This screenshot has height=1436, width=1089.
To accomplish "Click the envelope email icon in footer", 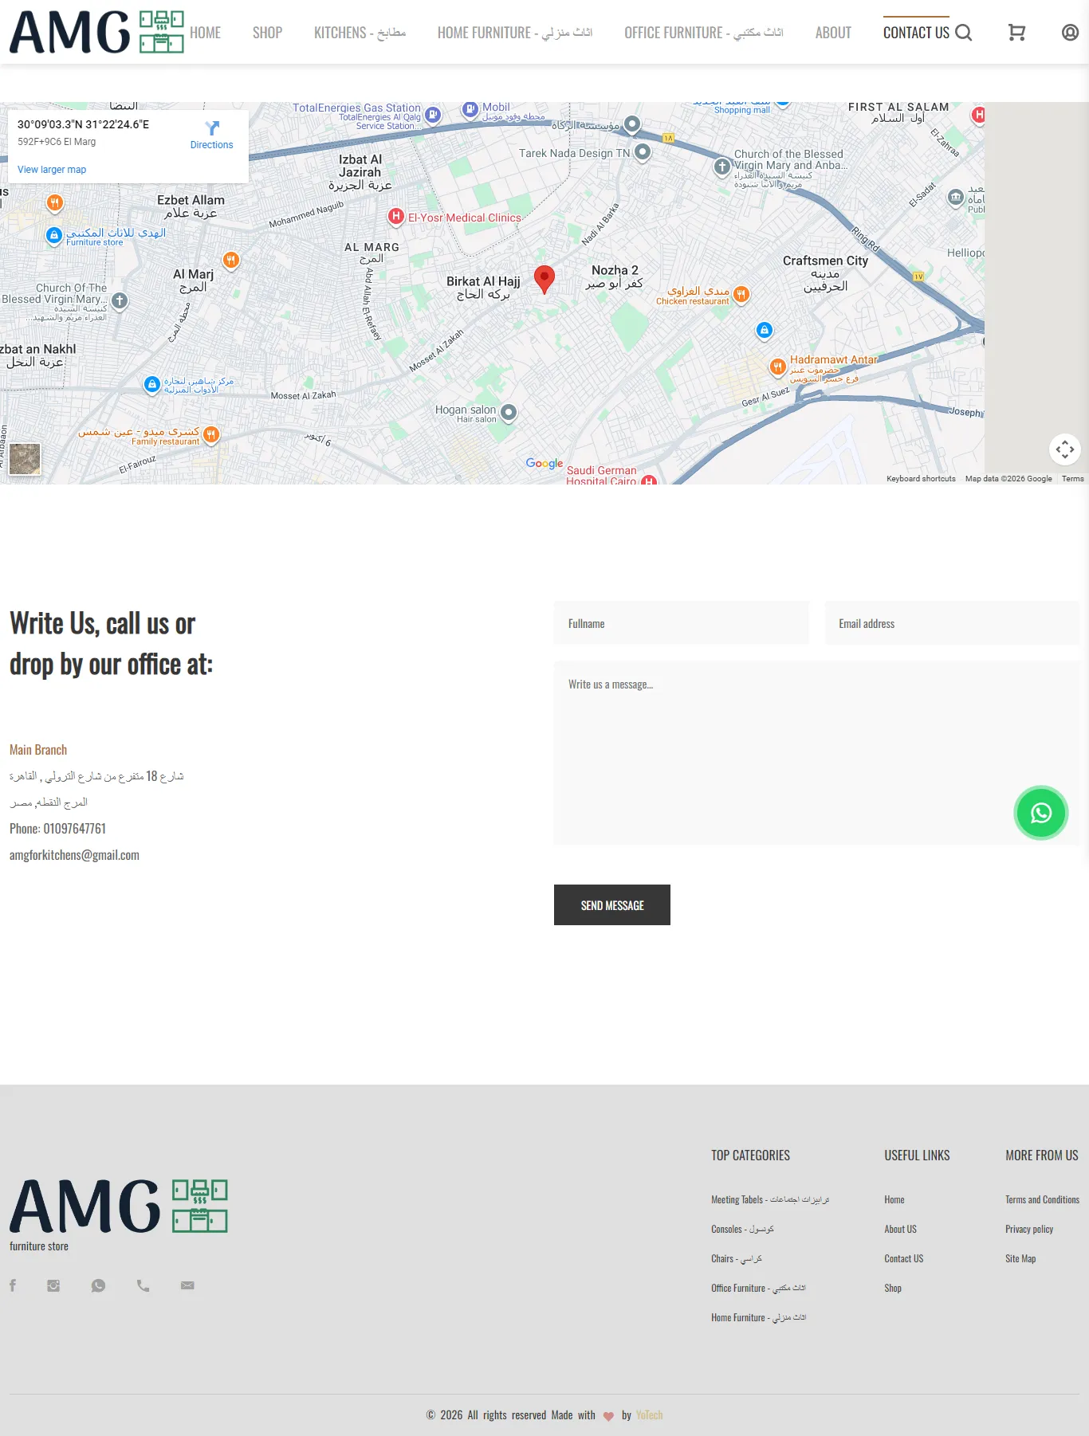I will [187, 1285].
